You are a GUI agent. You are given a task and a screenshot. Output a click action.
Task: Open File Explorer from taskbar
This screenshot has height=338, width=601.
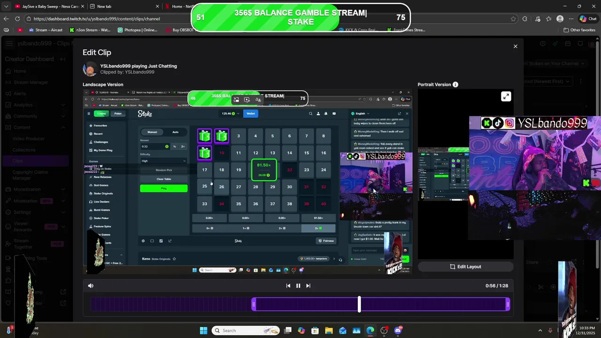(x=329, y=330)
